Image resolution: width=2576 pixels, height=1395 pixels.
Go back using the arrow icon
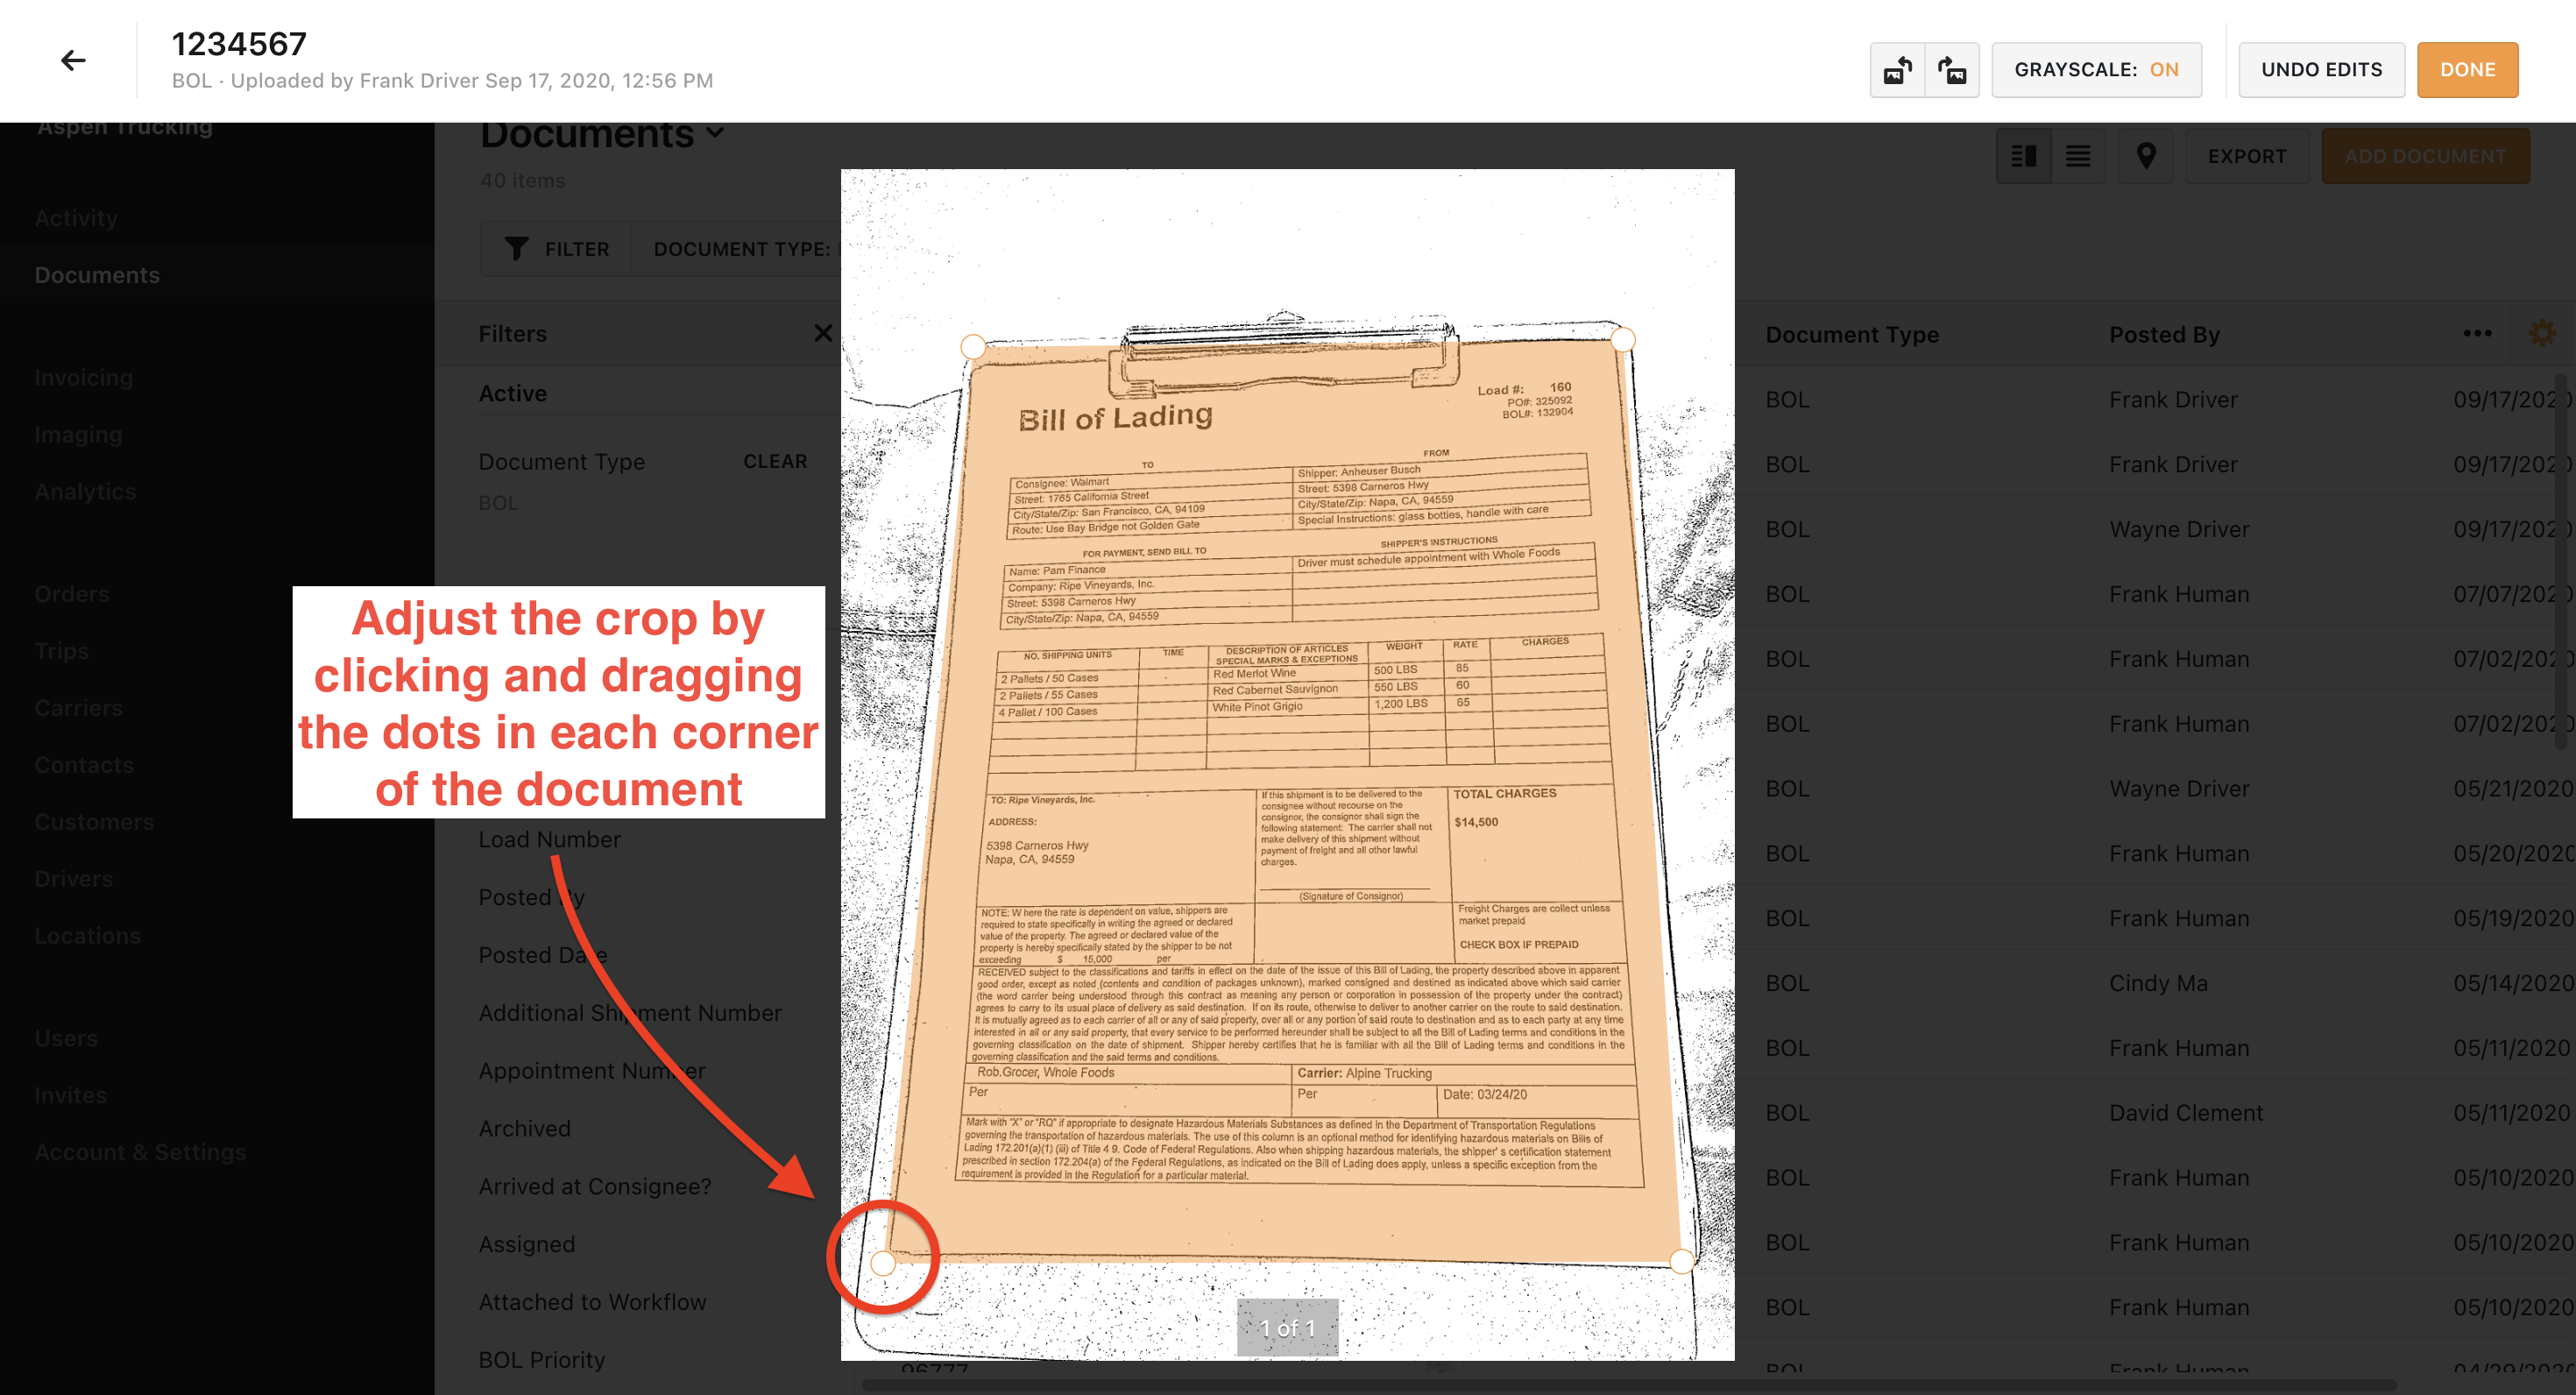tap(73, 61)
